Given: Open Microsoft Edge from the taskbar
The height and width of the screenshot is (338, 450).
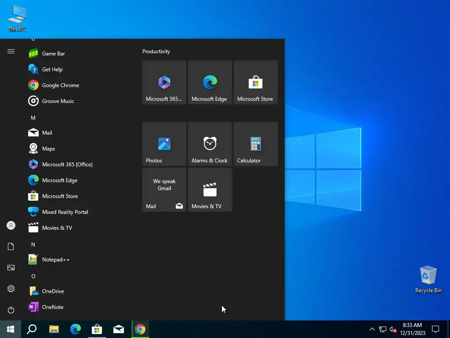Looking at the screenshot, I should click(76, 329).
